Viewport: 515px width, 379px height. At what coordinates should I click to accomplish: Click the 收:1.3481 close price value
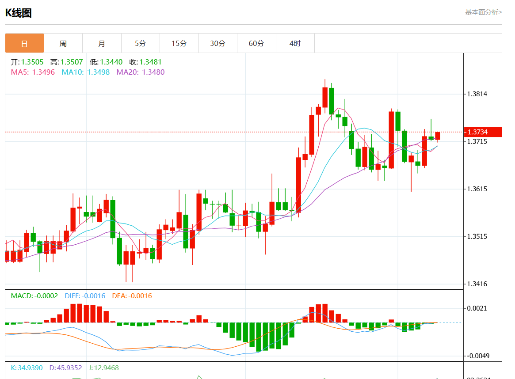click(x=145, y=62)
